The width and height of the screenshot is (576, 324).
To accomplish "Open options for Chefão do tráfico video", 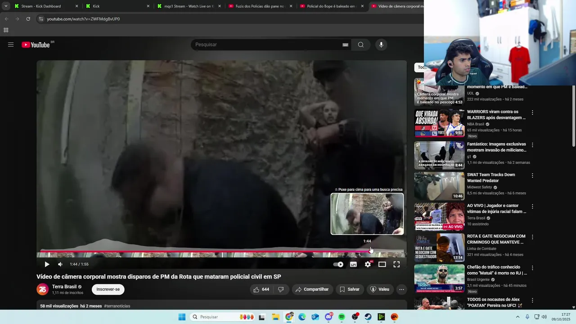I will coord(532,268).
